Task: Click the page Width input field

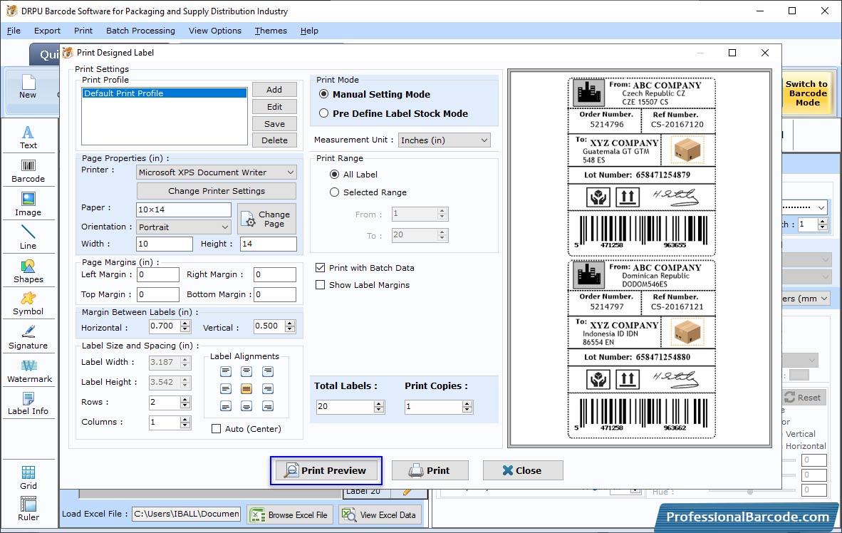Action: pyautogui.click(x=165, y=244)
